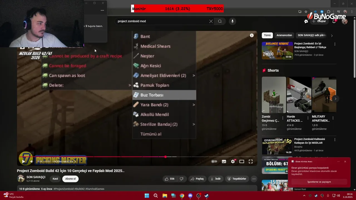
Task: Open the Başlangıç Rehberi video thumbnail
Action: (x=277, y=51)
